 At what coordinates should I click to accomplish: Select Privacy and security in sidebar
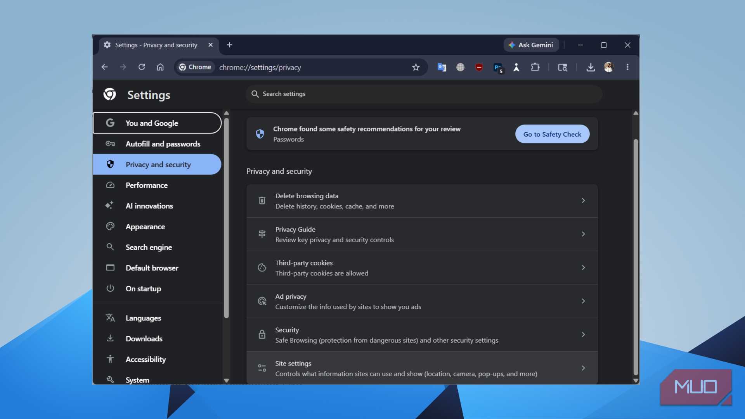157,164
